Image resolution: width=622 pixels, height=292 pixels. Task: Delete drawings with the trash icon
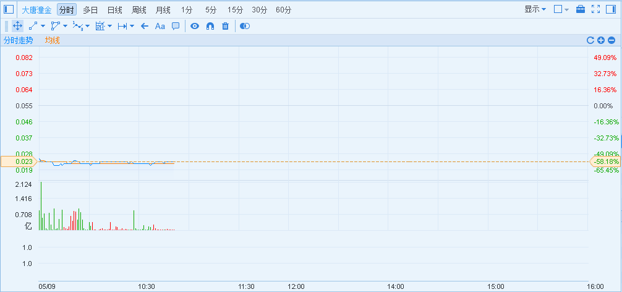pyautogui.click(x=225, y=26)
